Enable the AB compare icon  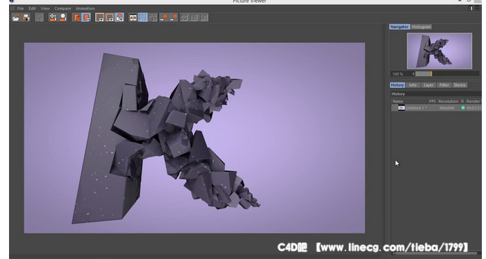[133, 17]
